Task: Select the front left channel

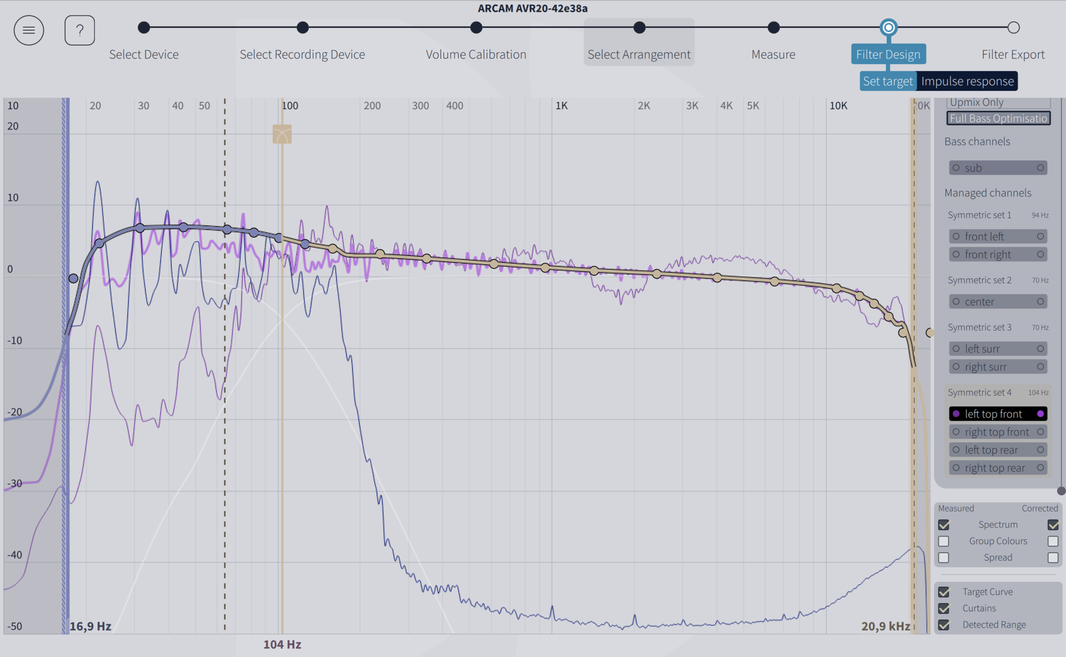Action: pyautogui.click(x=998, y=236)
